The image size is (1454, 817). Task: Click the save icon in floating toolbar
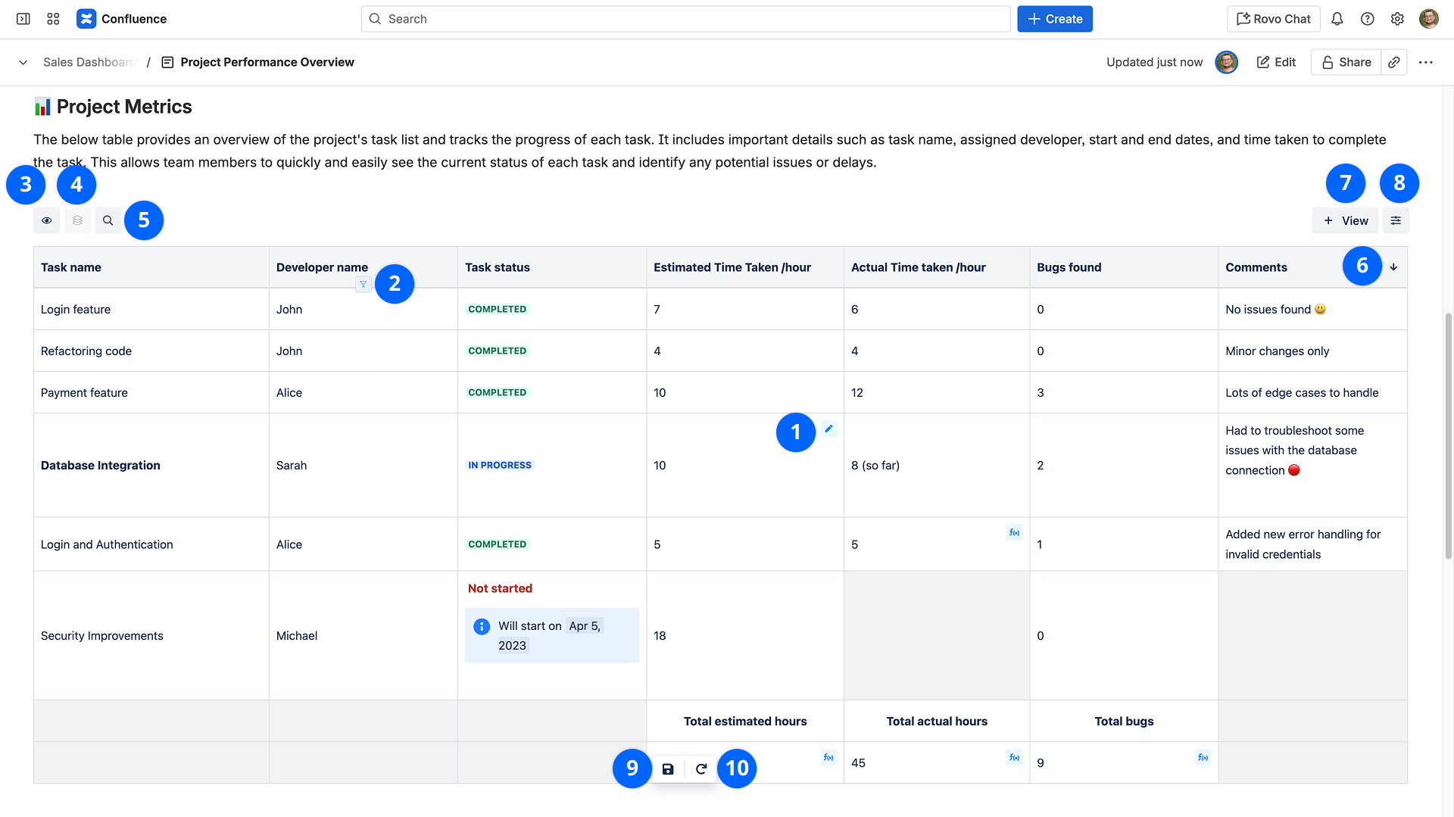[x=668, y=769]
